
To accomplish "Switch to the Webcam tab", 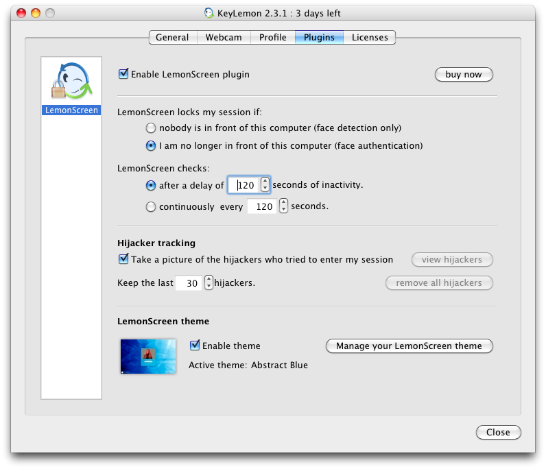I will point(224,37).
